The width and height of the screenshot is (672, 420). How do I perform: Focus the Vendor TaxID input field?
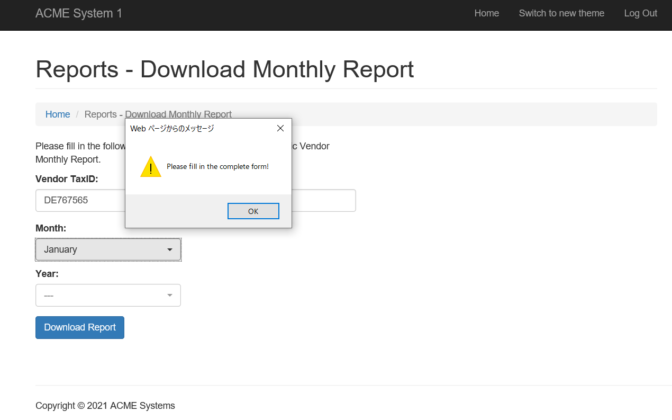(196, 200)
